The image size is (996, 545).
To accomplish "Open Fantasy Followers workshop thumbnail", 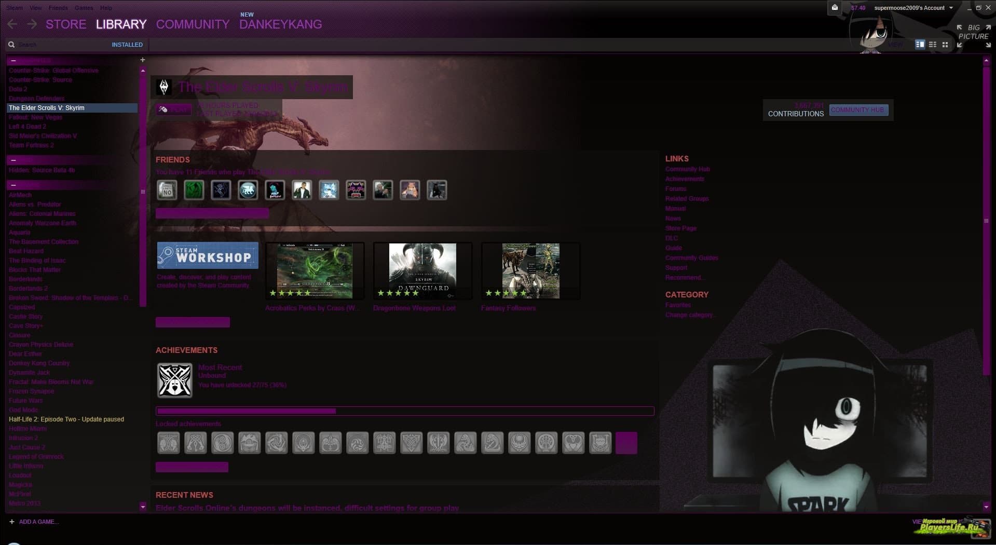I will [x=530, y=270].
